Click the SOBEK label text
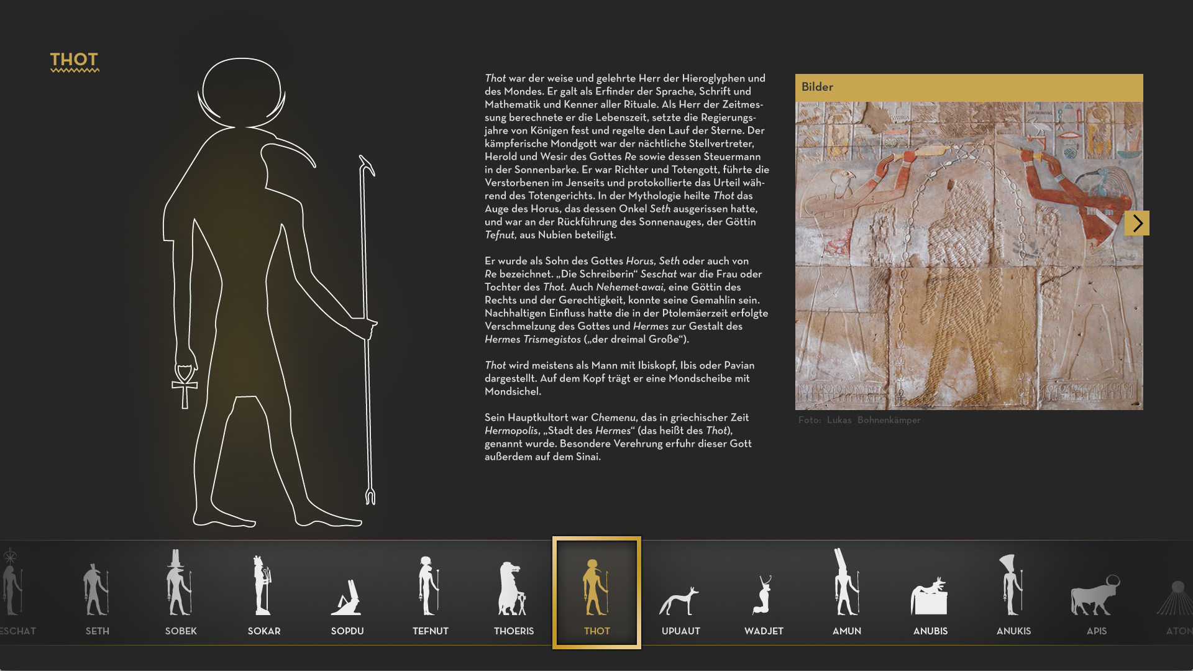Image resolution: width=1193 pixels, height=671 pixels. pos(181,631)
